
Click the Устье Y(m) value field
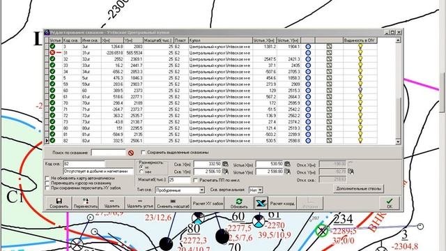tap(270, 172)
